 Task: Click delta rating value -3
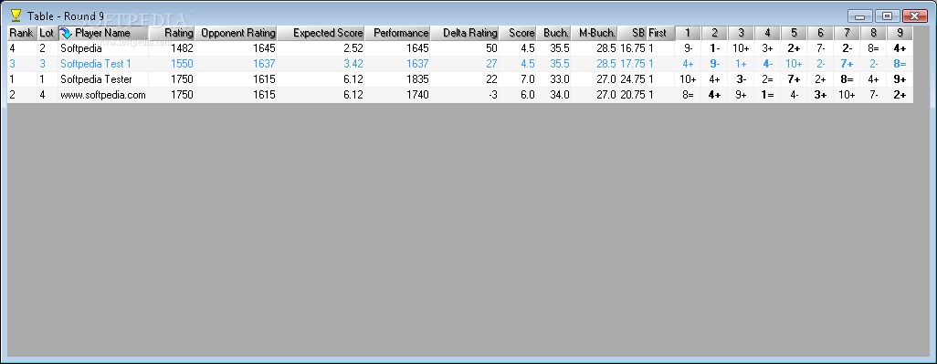[492, 95]
